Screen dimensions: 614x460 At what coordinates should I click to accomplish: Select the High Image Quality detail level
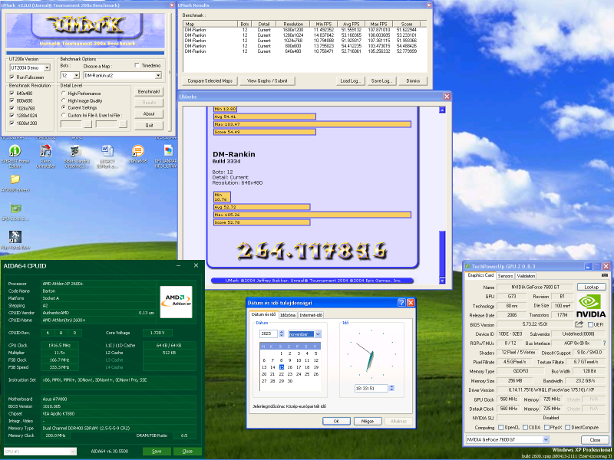pyautogui.click(x=64, y=100)
